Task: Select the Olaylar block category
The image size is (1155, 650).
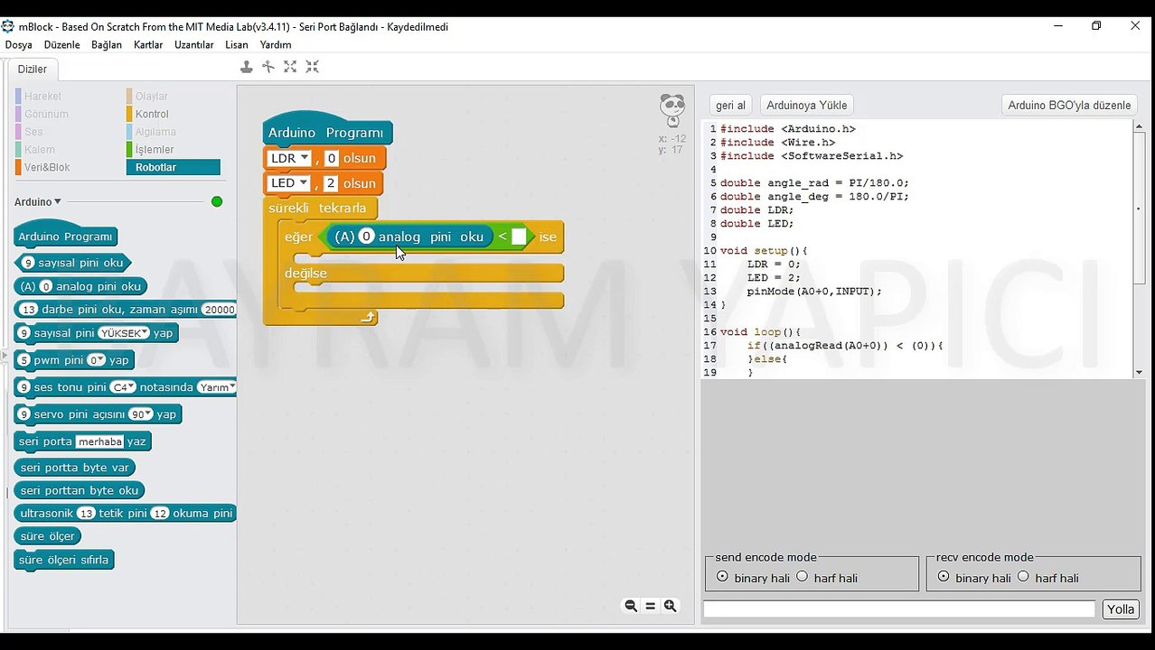Action: (x=152, y=96)
